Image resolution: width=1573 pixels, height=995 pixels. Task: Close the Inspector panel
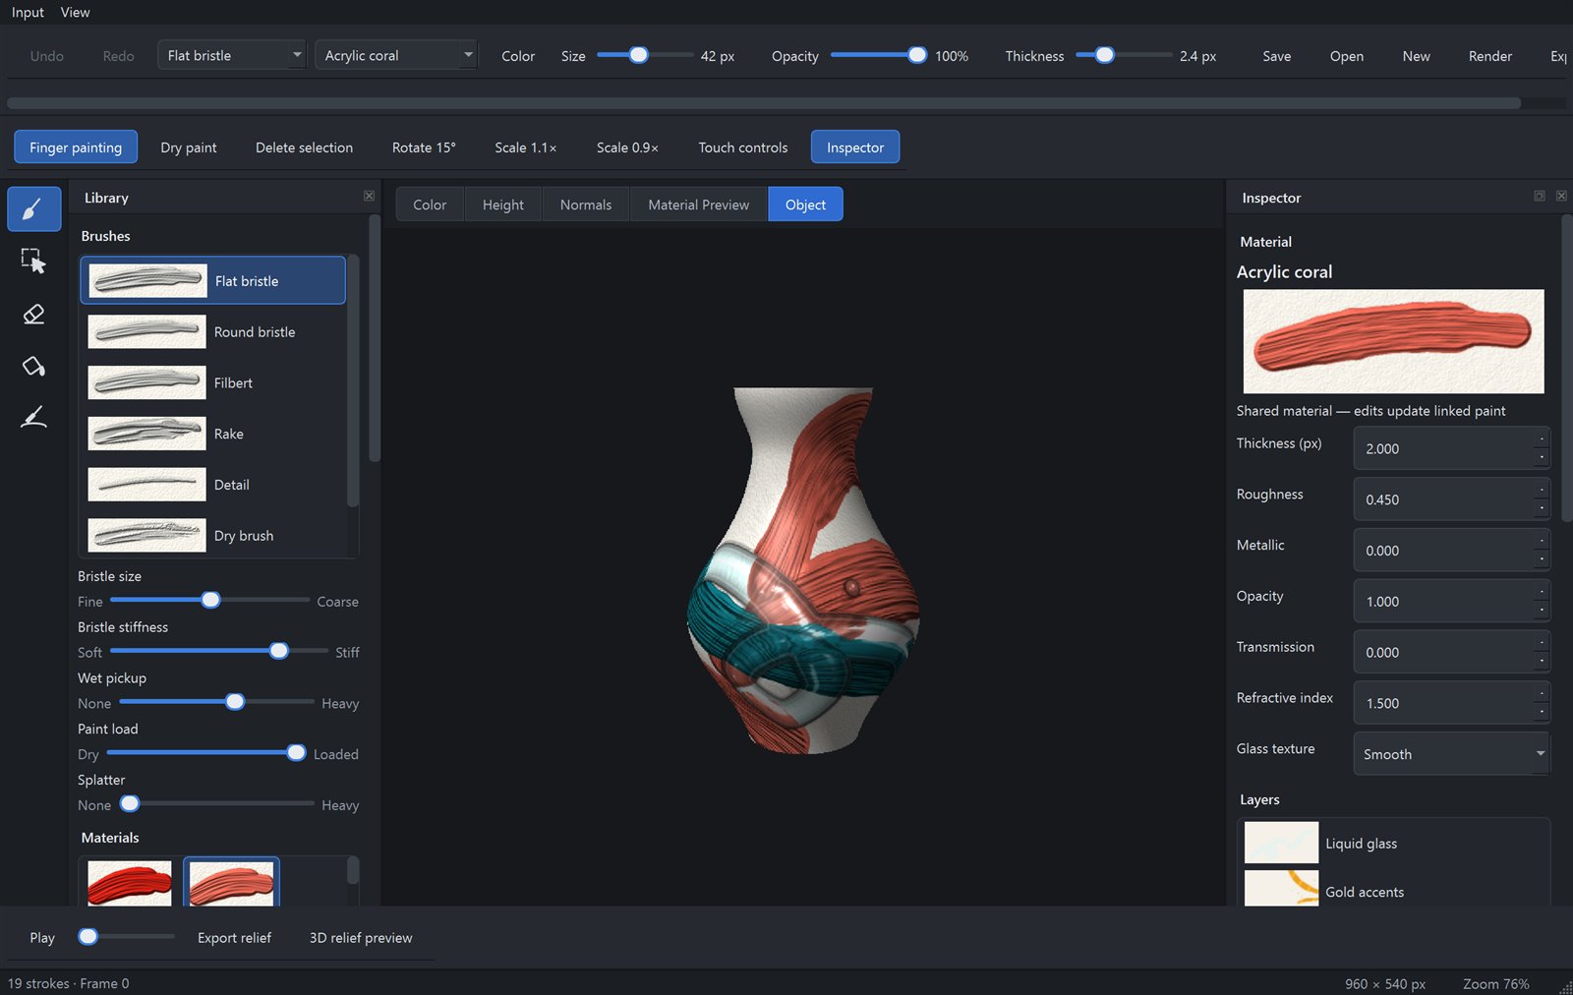click(x=1561, y=197)
